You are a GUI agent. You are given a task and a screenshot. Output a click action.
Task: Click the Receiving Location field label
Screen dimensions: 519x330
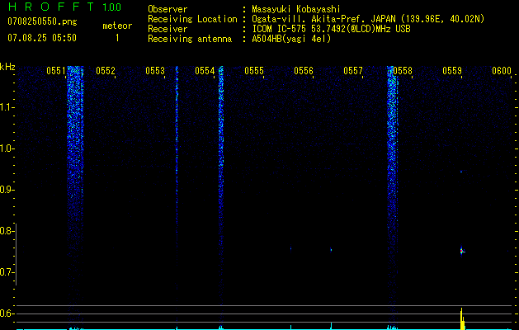tap(192, 19)
